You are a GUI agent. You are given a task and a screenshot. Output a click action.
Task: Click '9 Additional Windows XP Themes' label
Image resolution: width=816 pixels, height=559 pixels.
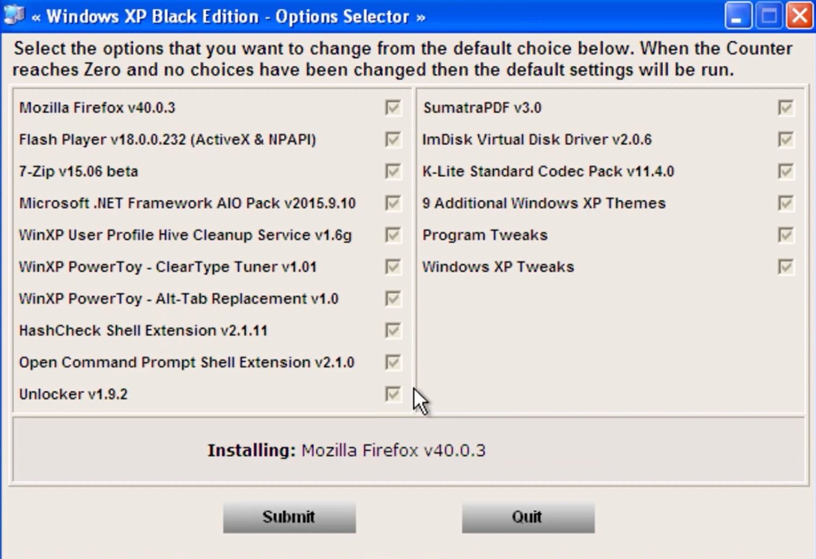(544, 203)
